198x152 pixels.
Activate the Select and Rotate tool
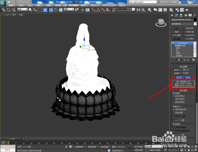56,10
